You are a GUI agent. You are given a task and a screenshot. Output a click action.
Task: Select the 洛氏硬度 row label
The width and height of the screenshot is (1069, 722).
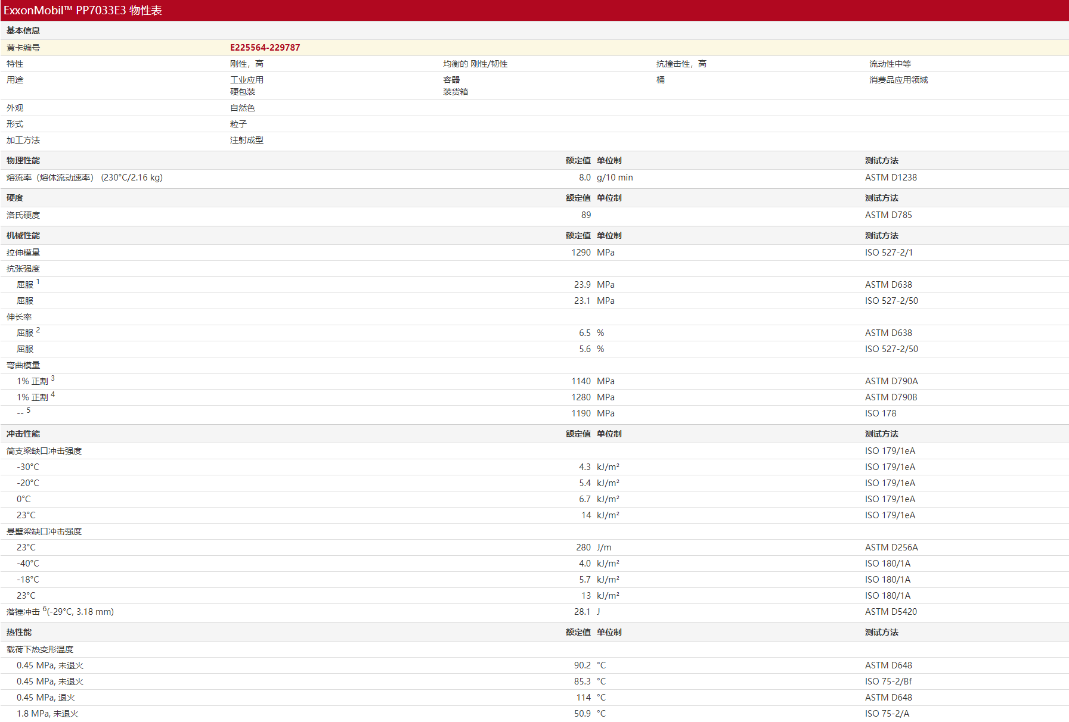click(x=23, y=215)
